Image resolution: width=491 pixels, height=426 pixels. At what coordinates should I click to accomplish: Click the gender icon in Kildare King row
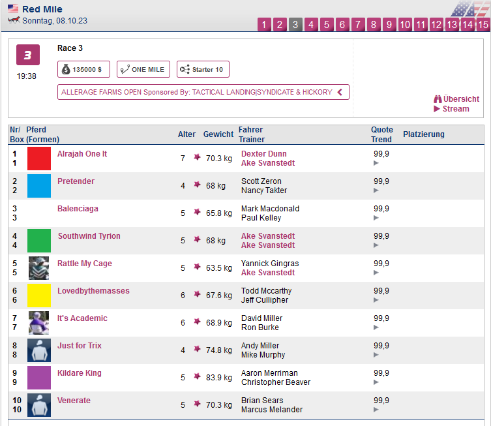coord(197,376)
